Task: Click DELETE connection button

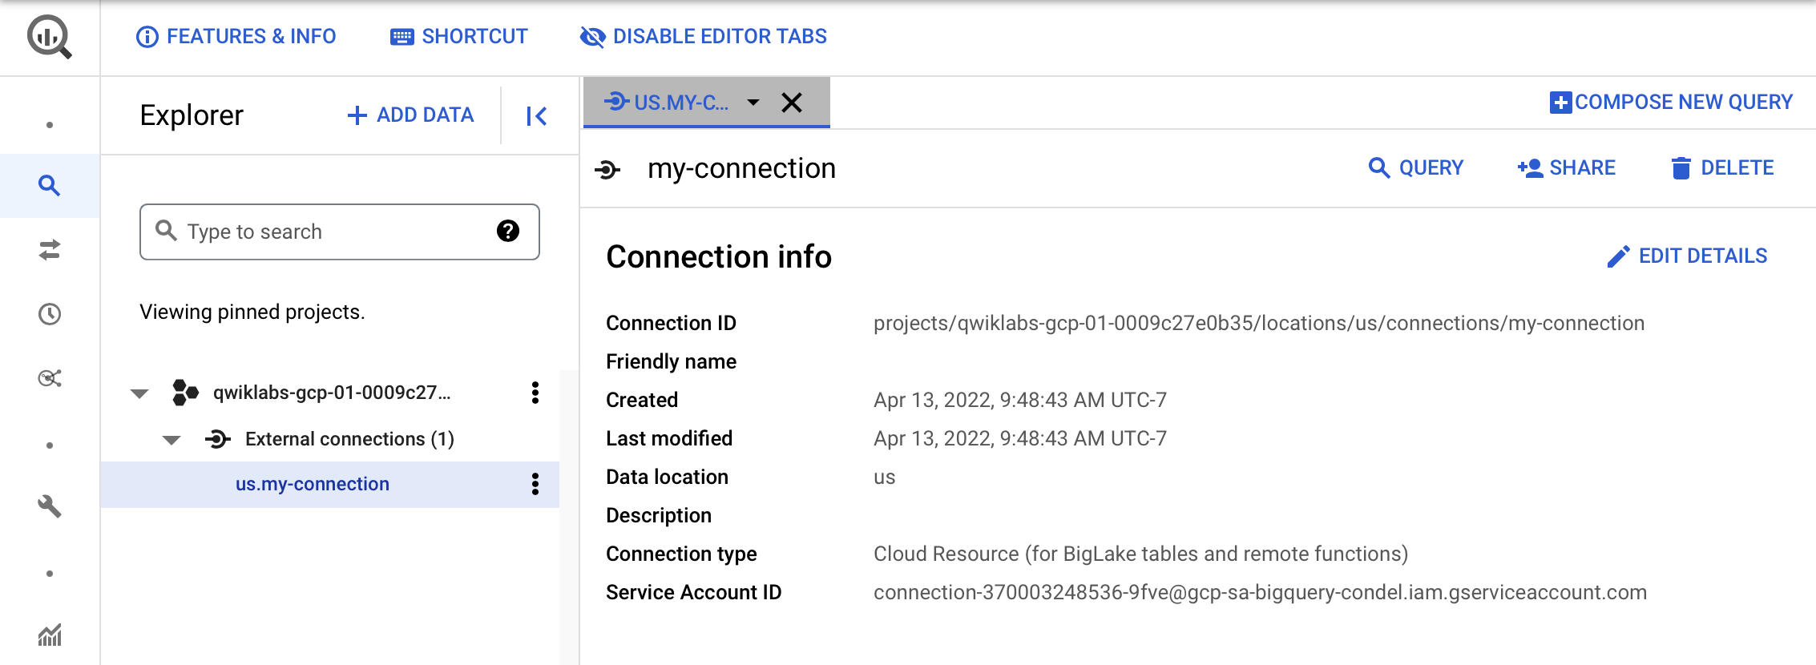Action: 1721,168
